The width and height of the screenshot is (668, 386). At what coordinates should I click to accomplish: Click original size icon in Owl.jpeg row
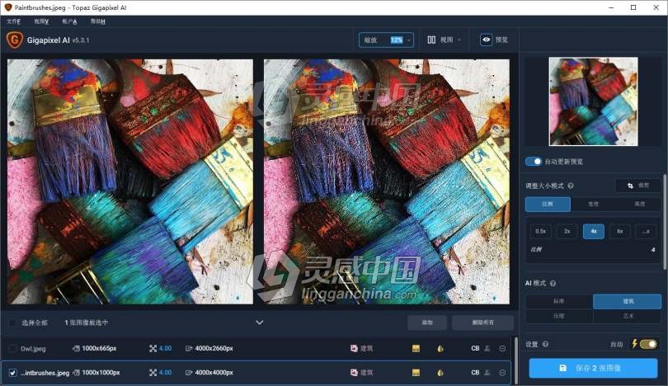76,349
